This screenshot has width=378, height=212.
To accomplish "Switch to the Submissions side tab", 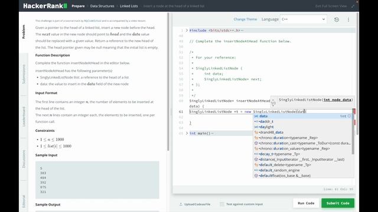I will (24, 74).
